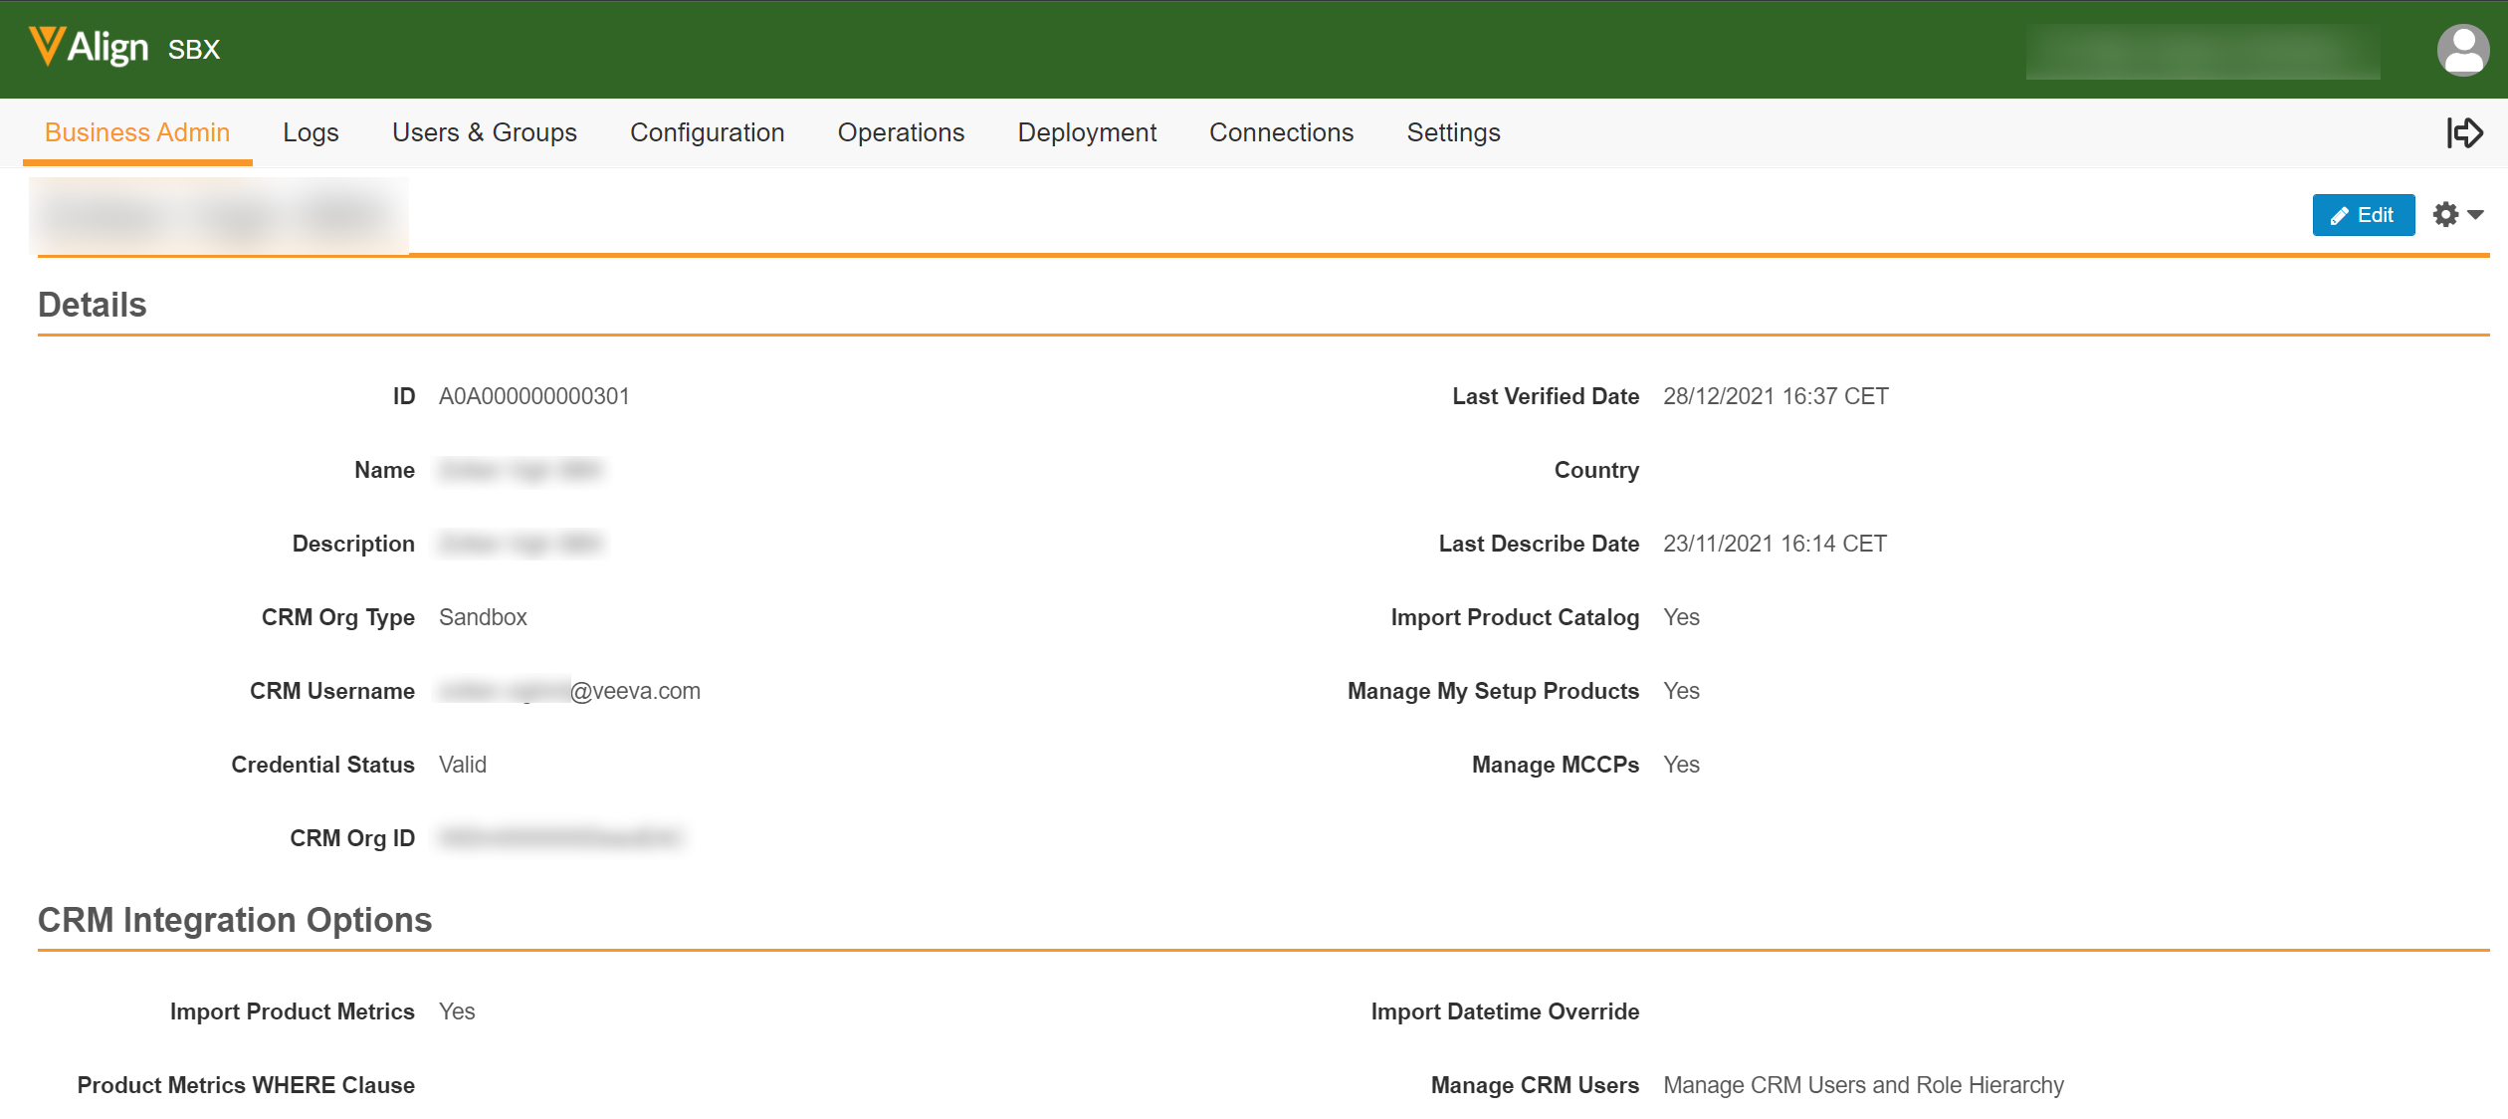Click the gear actions icon
This screenshot has height=1119, width=2508.
tap(2445, 215)
